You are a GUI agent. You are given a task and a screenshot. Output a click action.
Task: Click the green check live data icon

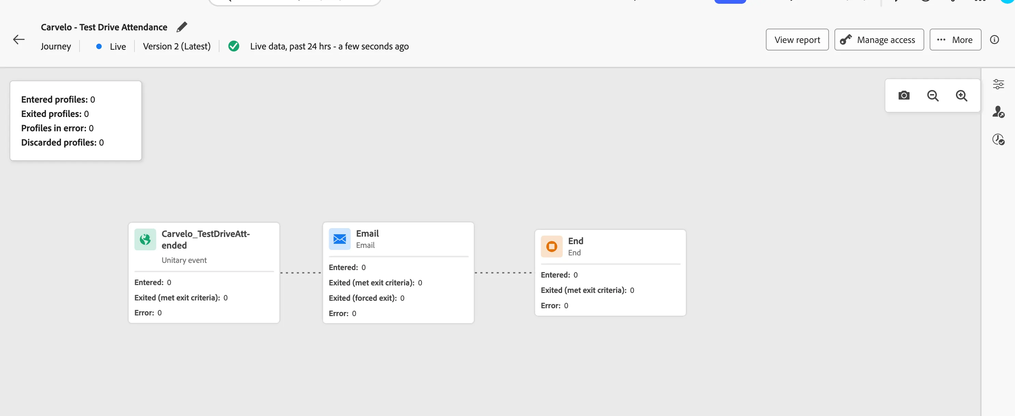pos(234,46)
